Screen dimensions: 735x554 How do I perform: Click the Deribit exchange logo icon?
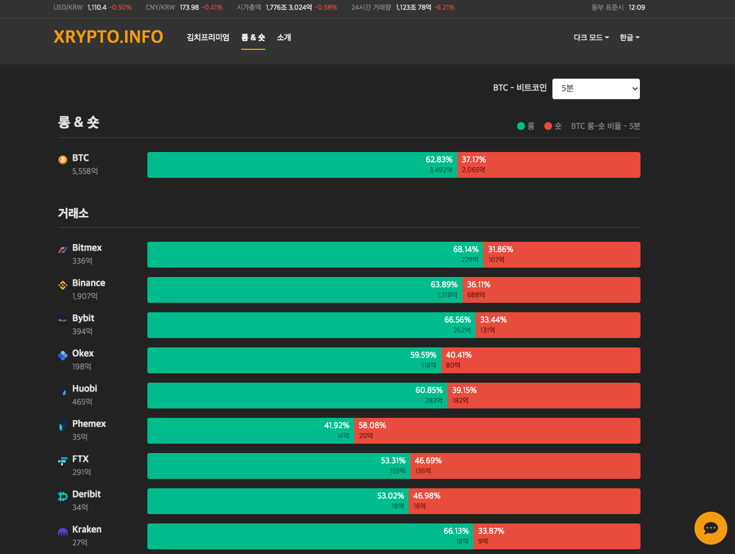63,496
